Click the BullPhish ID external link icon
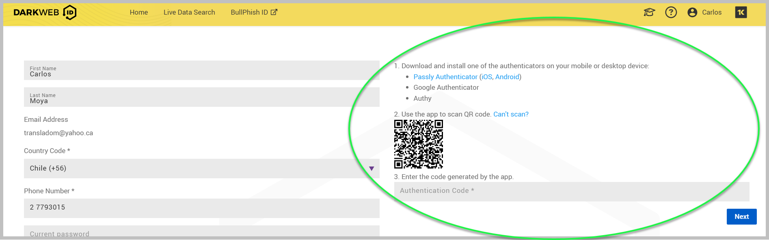Viewport: 769px width, 240px height. (x=274, y=12)
